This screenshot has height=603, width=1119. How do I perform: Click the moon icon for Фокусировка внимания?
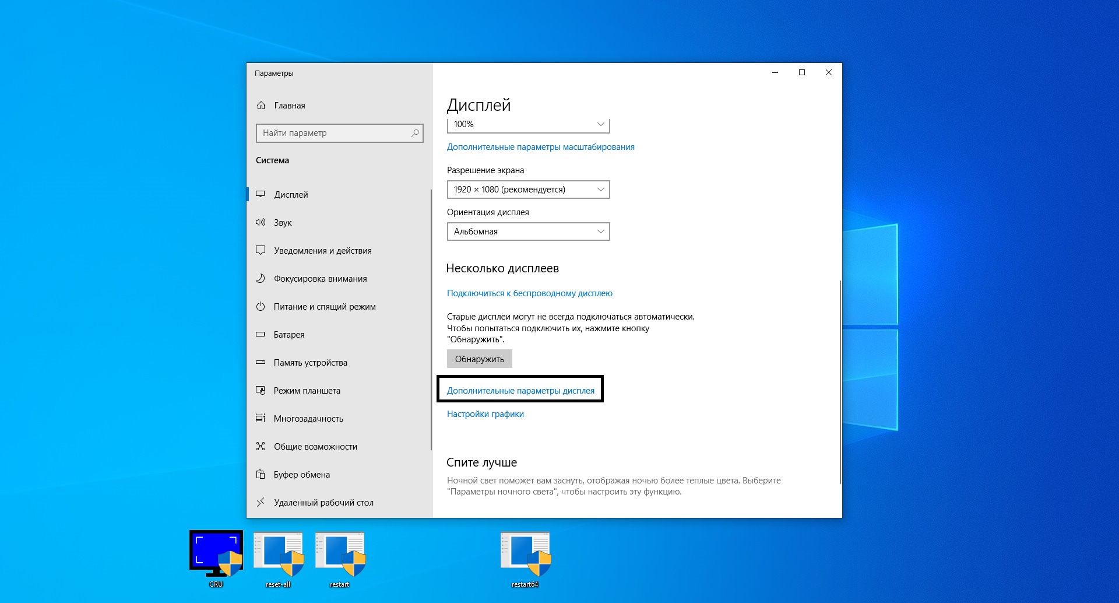coord(261,278)
